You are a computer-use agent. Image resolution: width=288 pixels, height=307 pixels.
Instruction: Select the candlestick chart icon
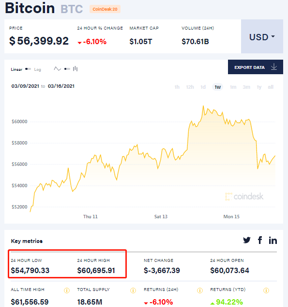pyautogui.click(x=75, y=69)
